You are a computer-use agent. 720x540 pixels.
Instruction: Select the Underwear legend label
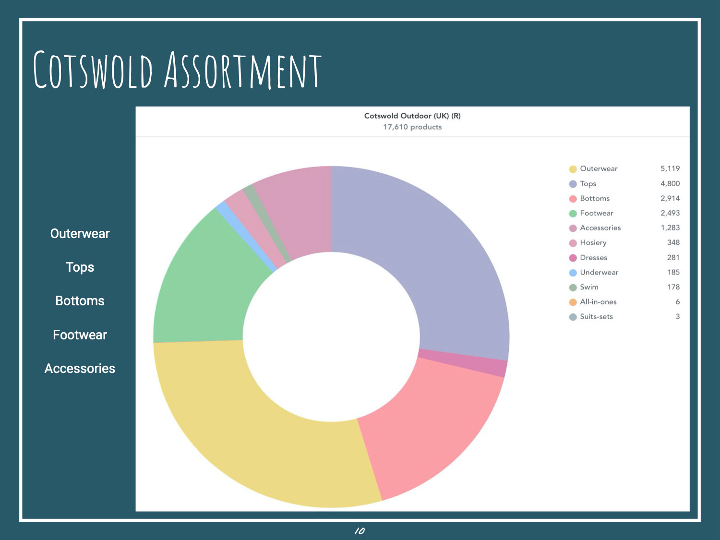[x=599, y=272]
